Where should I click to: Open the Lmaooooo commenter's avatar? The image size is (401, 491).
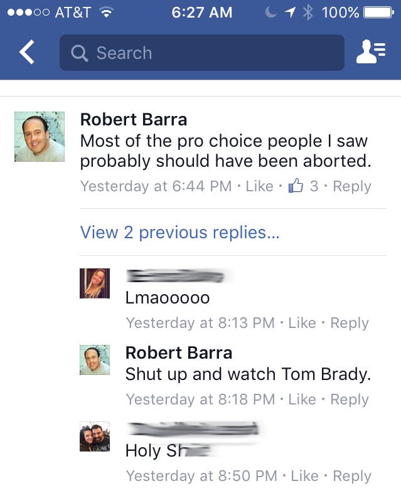click(95, 283)
